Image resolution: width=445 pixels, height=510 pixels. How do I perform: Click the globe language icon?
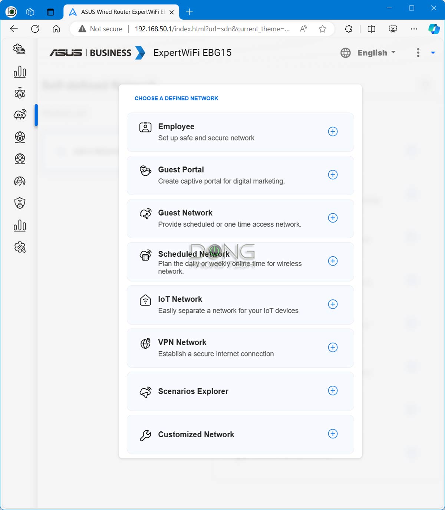point(345,53)
